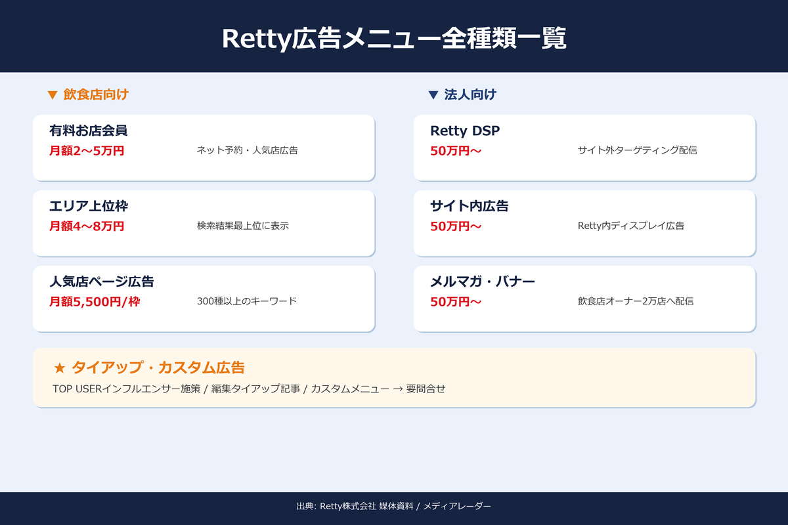788x525 pixels.
Task: Click the blue ▼ triangle before 法人向け
Action: (433, 94)
